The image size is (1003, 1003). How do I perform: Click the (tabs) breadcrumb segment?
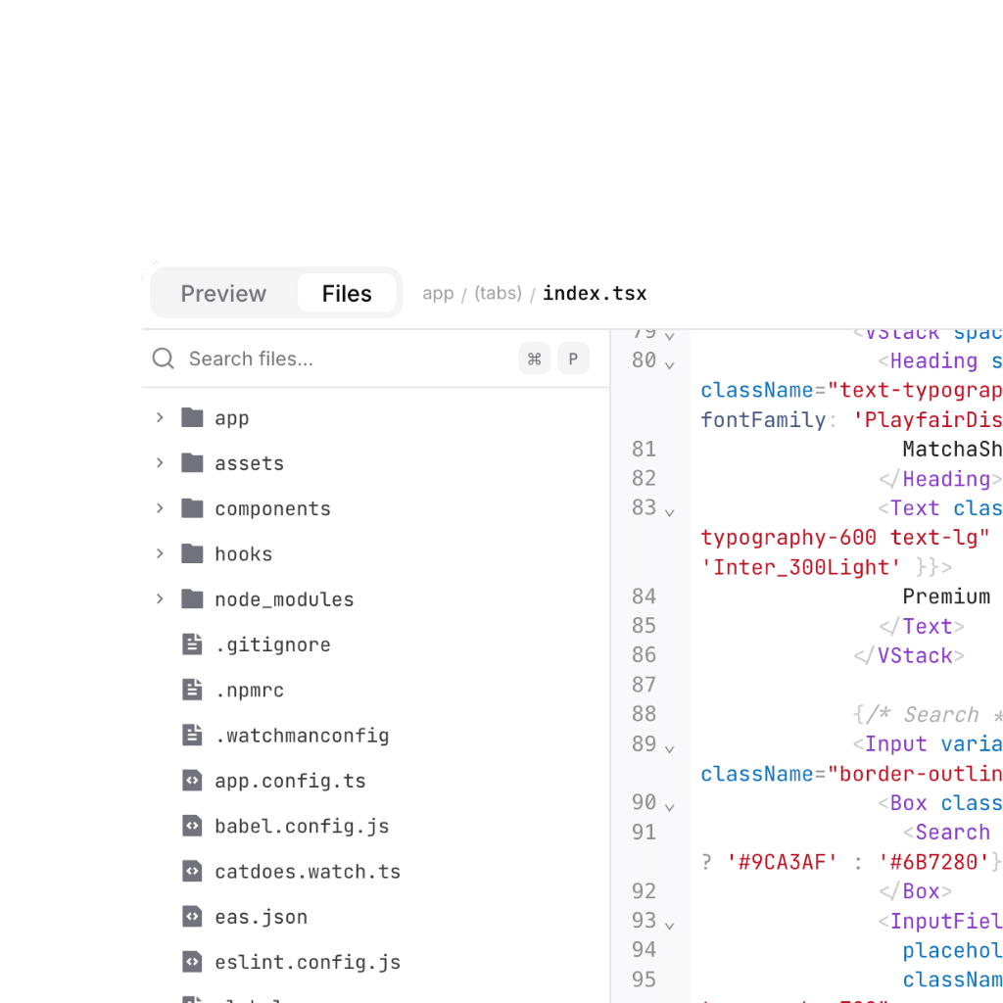pos(498,294)
